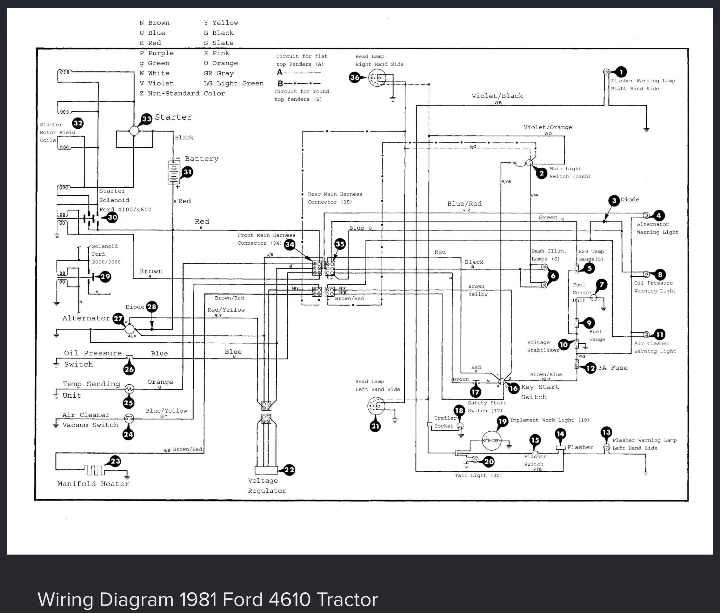
Task: Click marker 36 at right head lamp
Action: [x=354, y=77]
